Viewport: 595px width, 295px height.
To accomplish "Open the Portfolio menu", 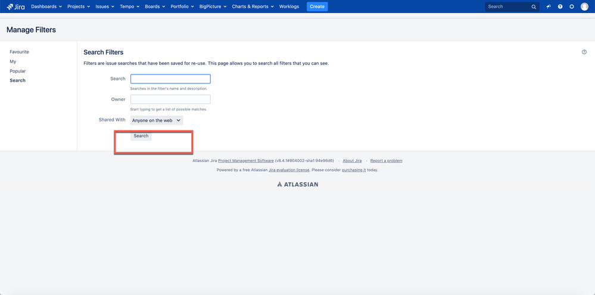I will click(182, 7).
